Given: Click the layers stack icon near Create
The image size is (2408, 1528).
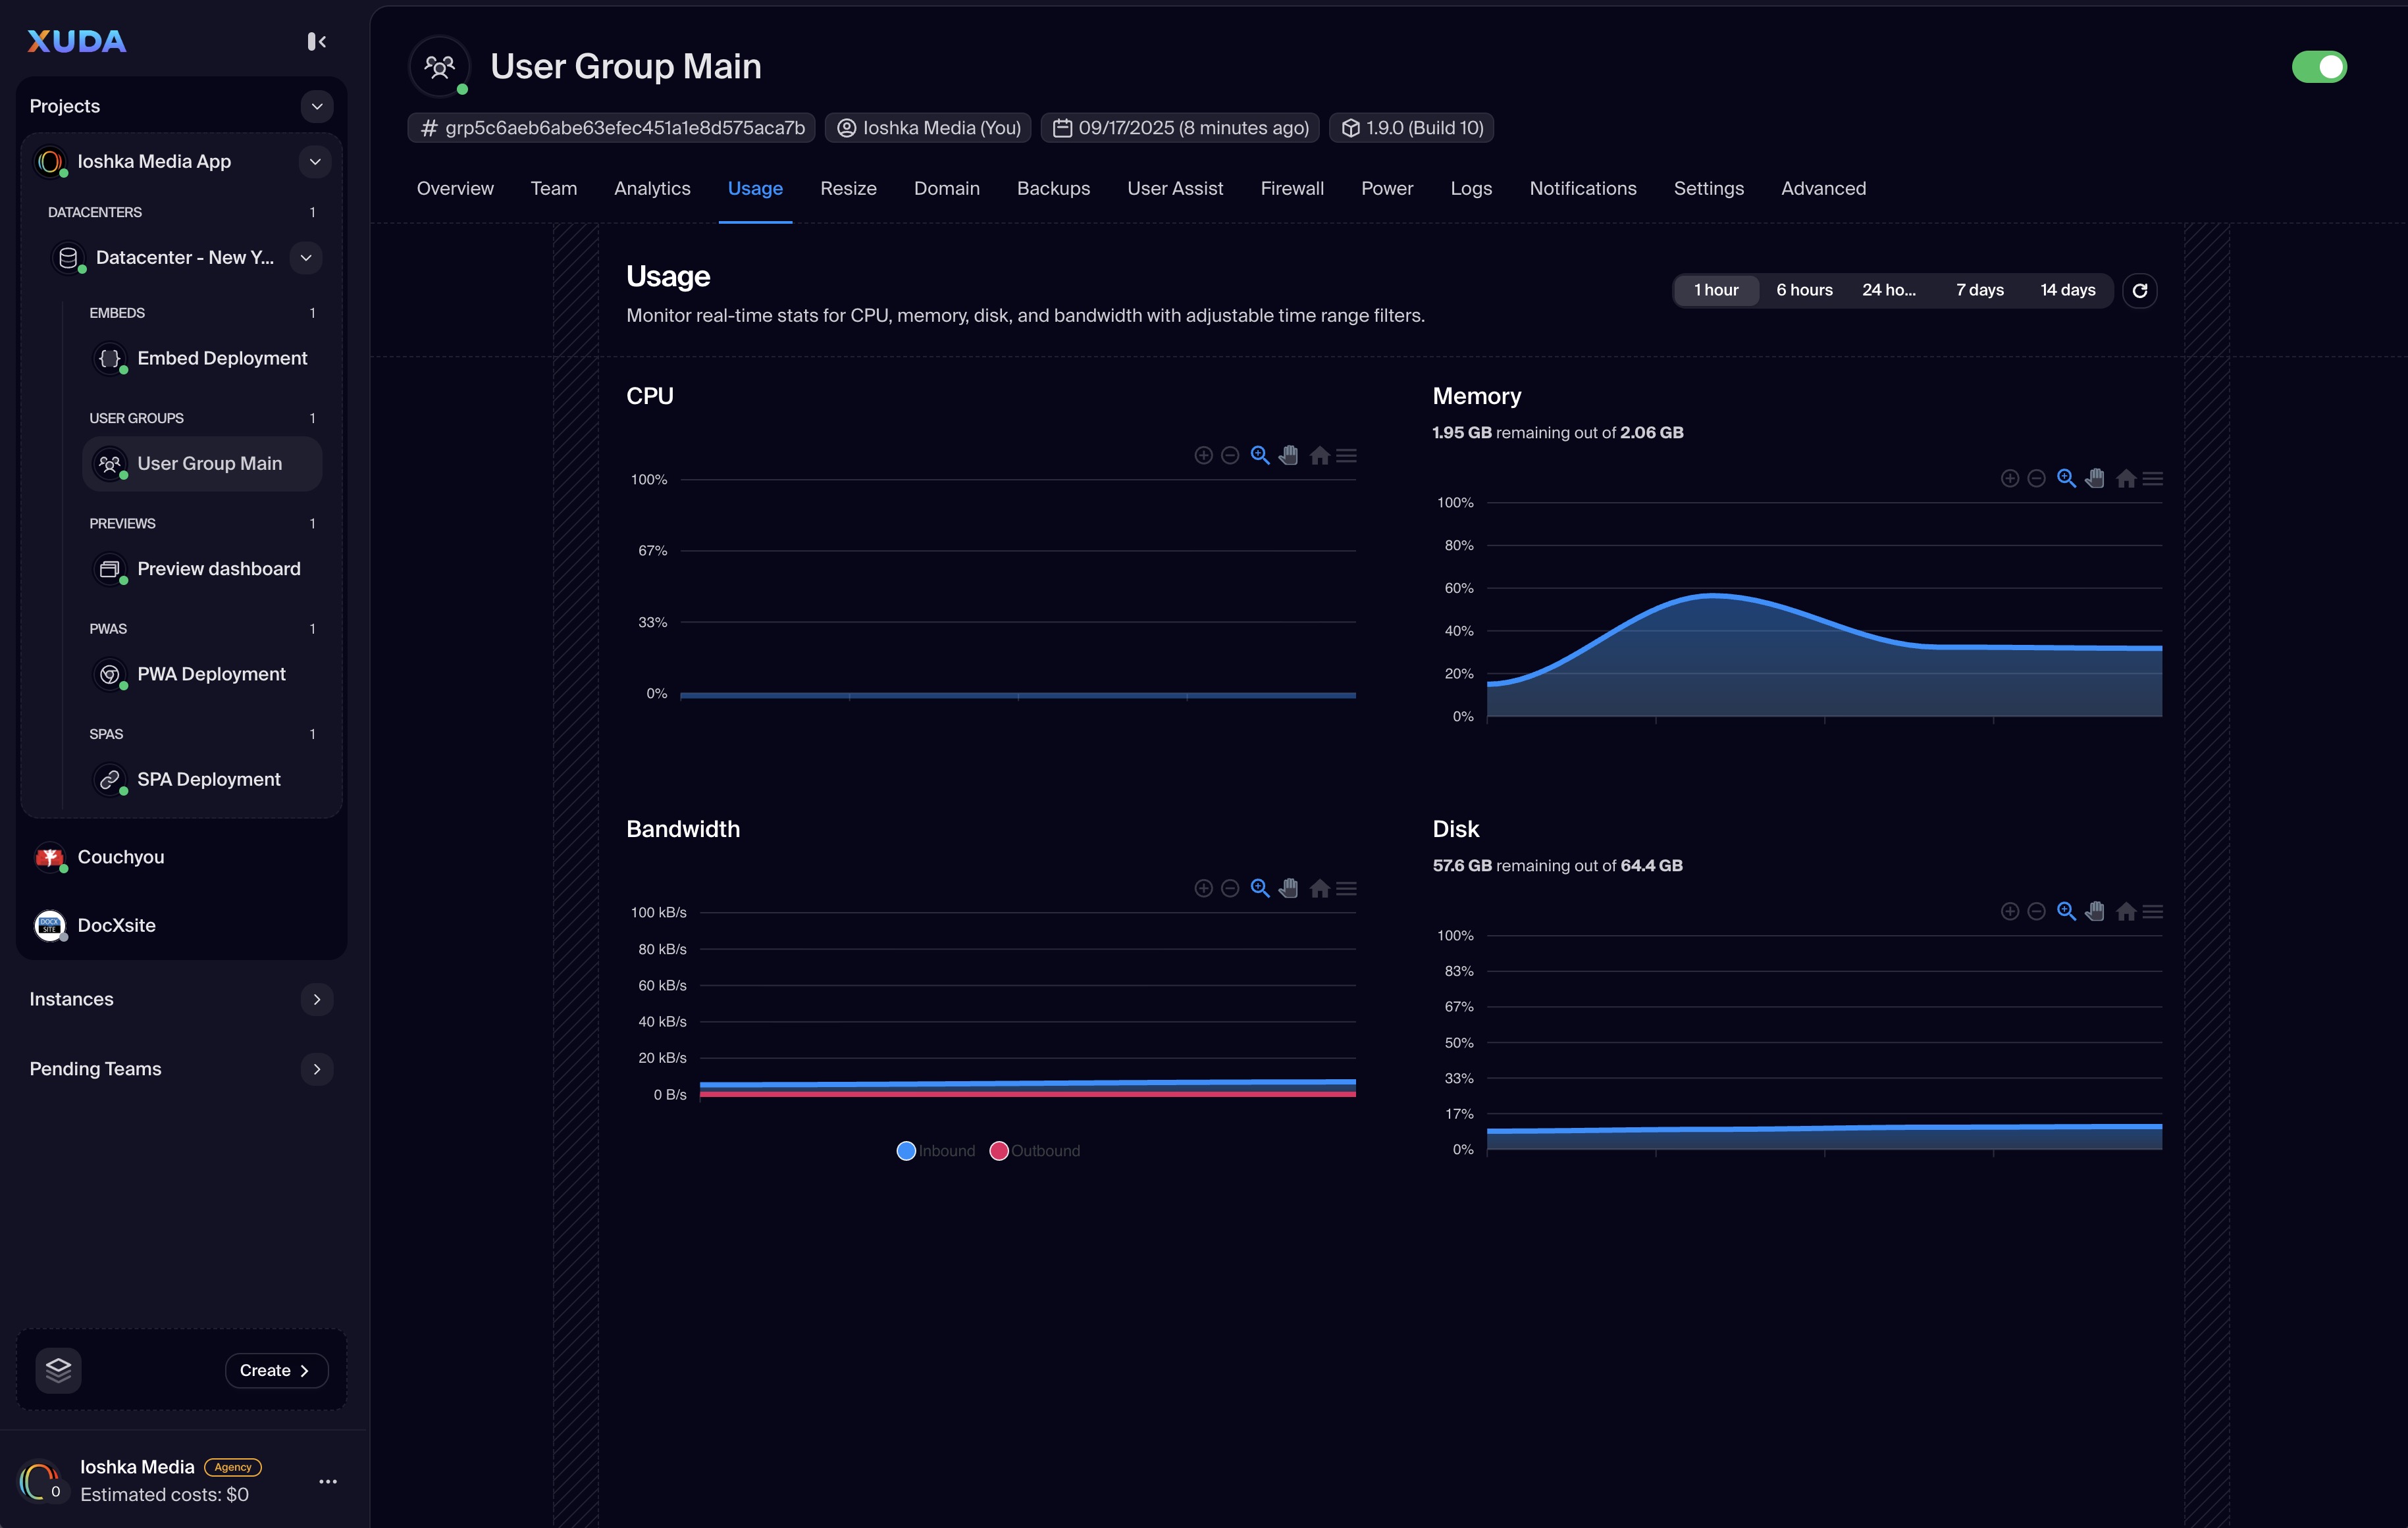Looking at the screenshot, I should click(58, 1370).
